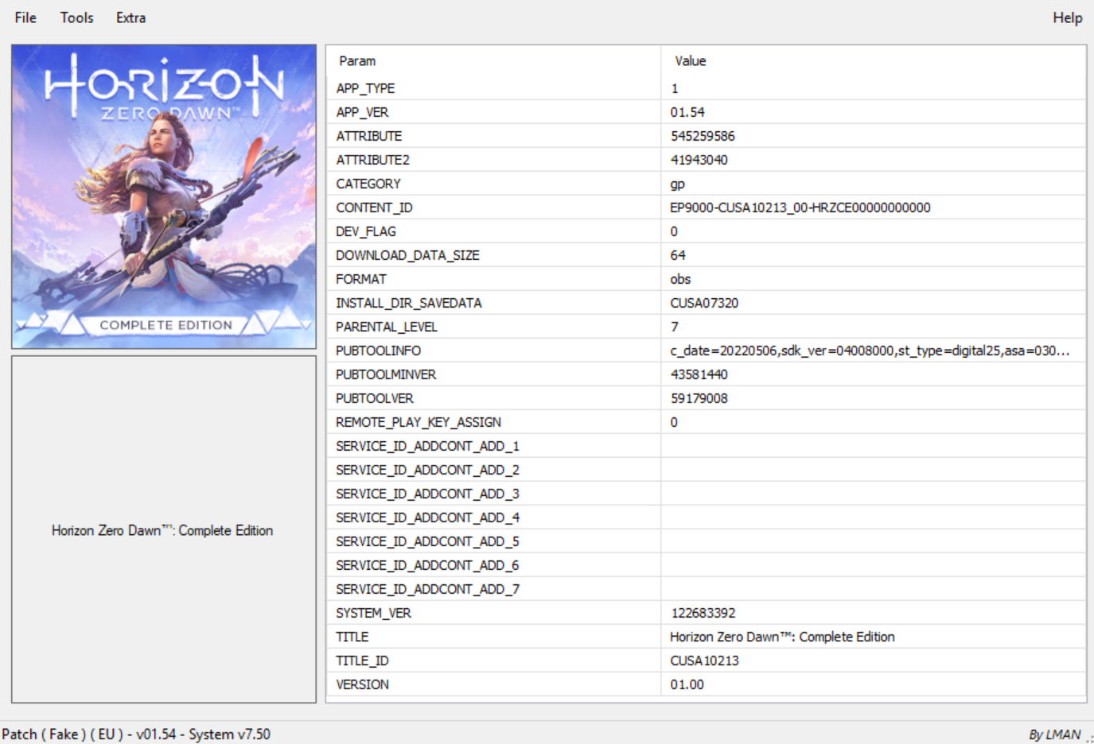This screenshot has height=744, width=1094.
Task: Click the download size value 64
Action: [x=677, y=255]
